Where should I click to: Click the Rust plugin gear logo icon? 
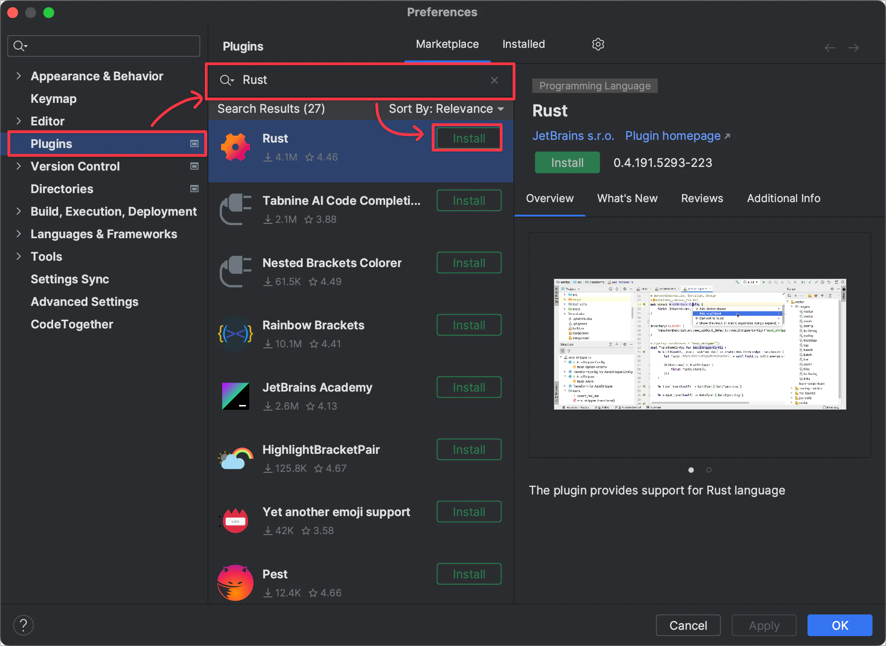coord(235,147)
